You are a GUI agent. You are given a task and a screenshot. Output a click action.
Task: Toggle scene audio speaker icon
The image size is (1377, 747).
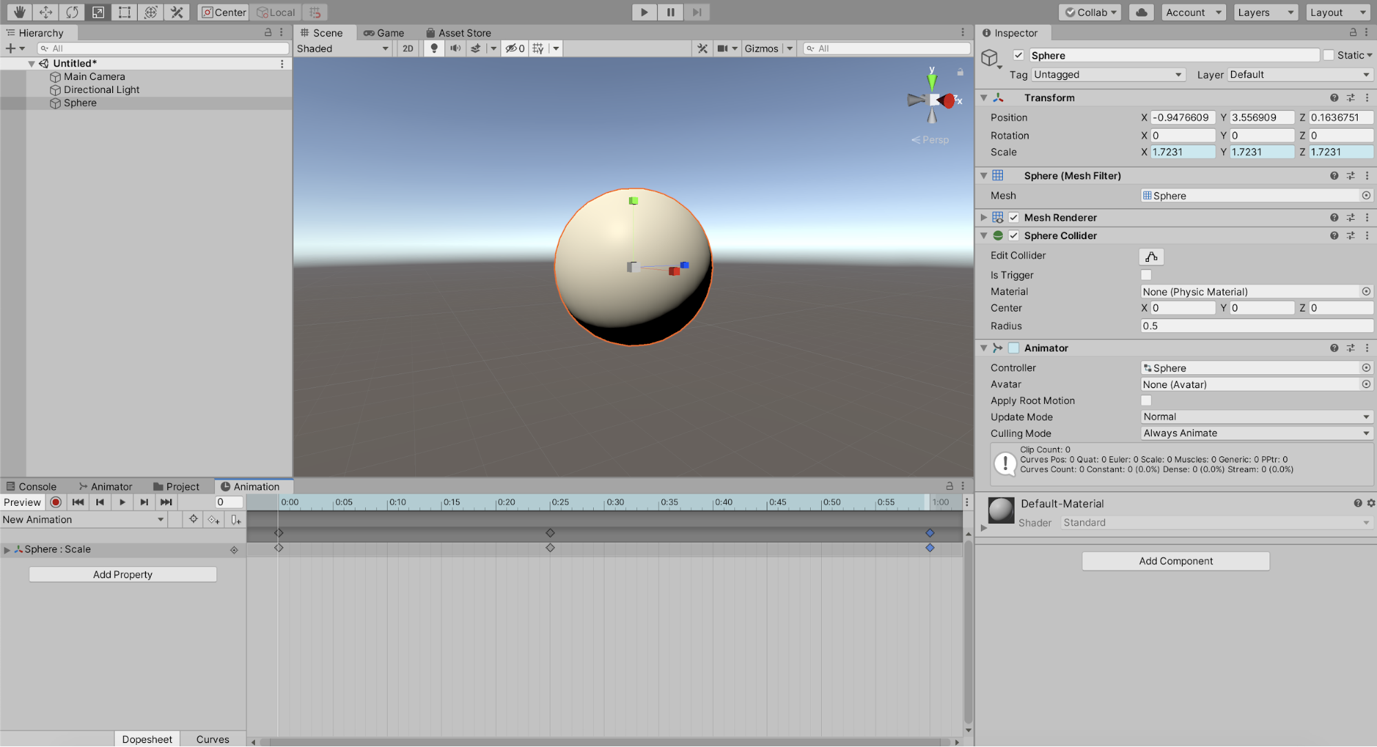pos(455,48)
